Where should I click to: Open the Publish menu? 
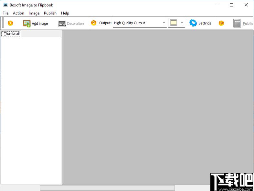pos(50,13)
